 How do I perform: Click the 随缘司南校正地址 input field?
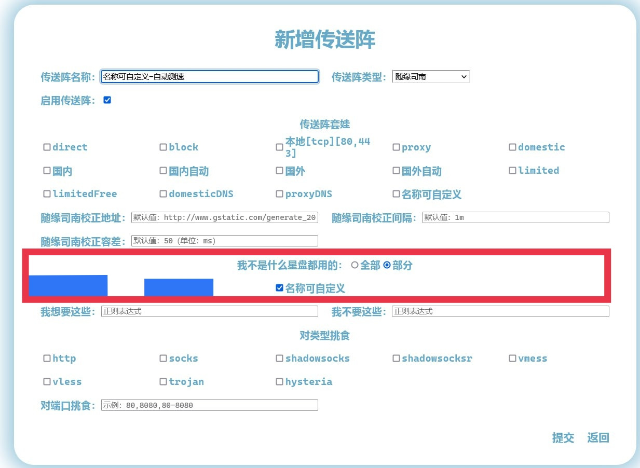click(x=224, y=217)
